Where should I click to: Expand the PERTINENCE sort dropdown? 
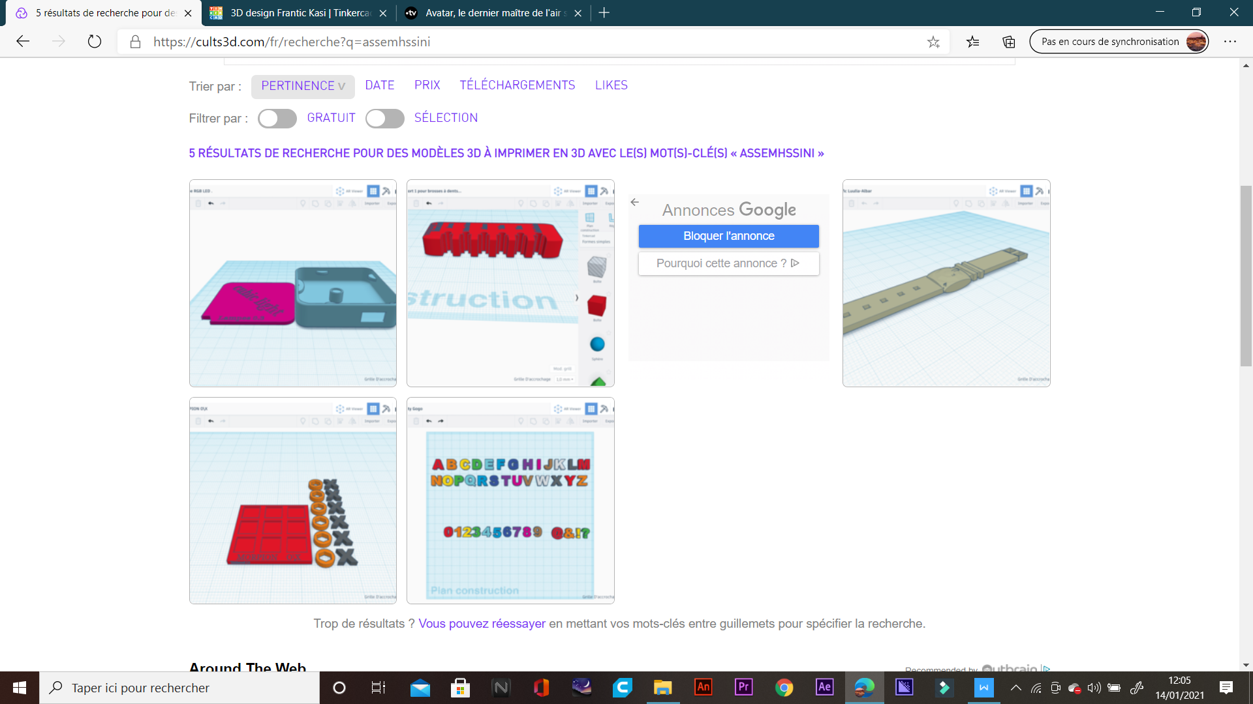click(303, 86)
